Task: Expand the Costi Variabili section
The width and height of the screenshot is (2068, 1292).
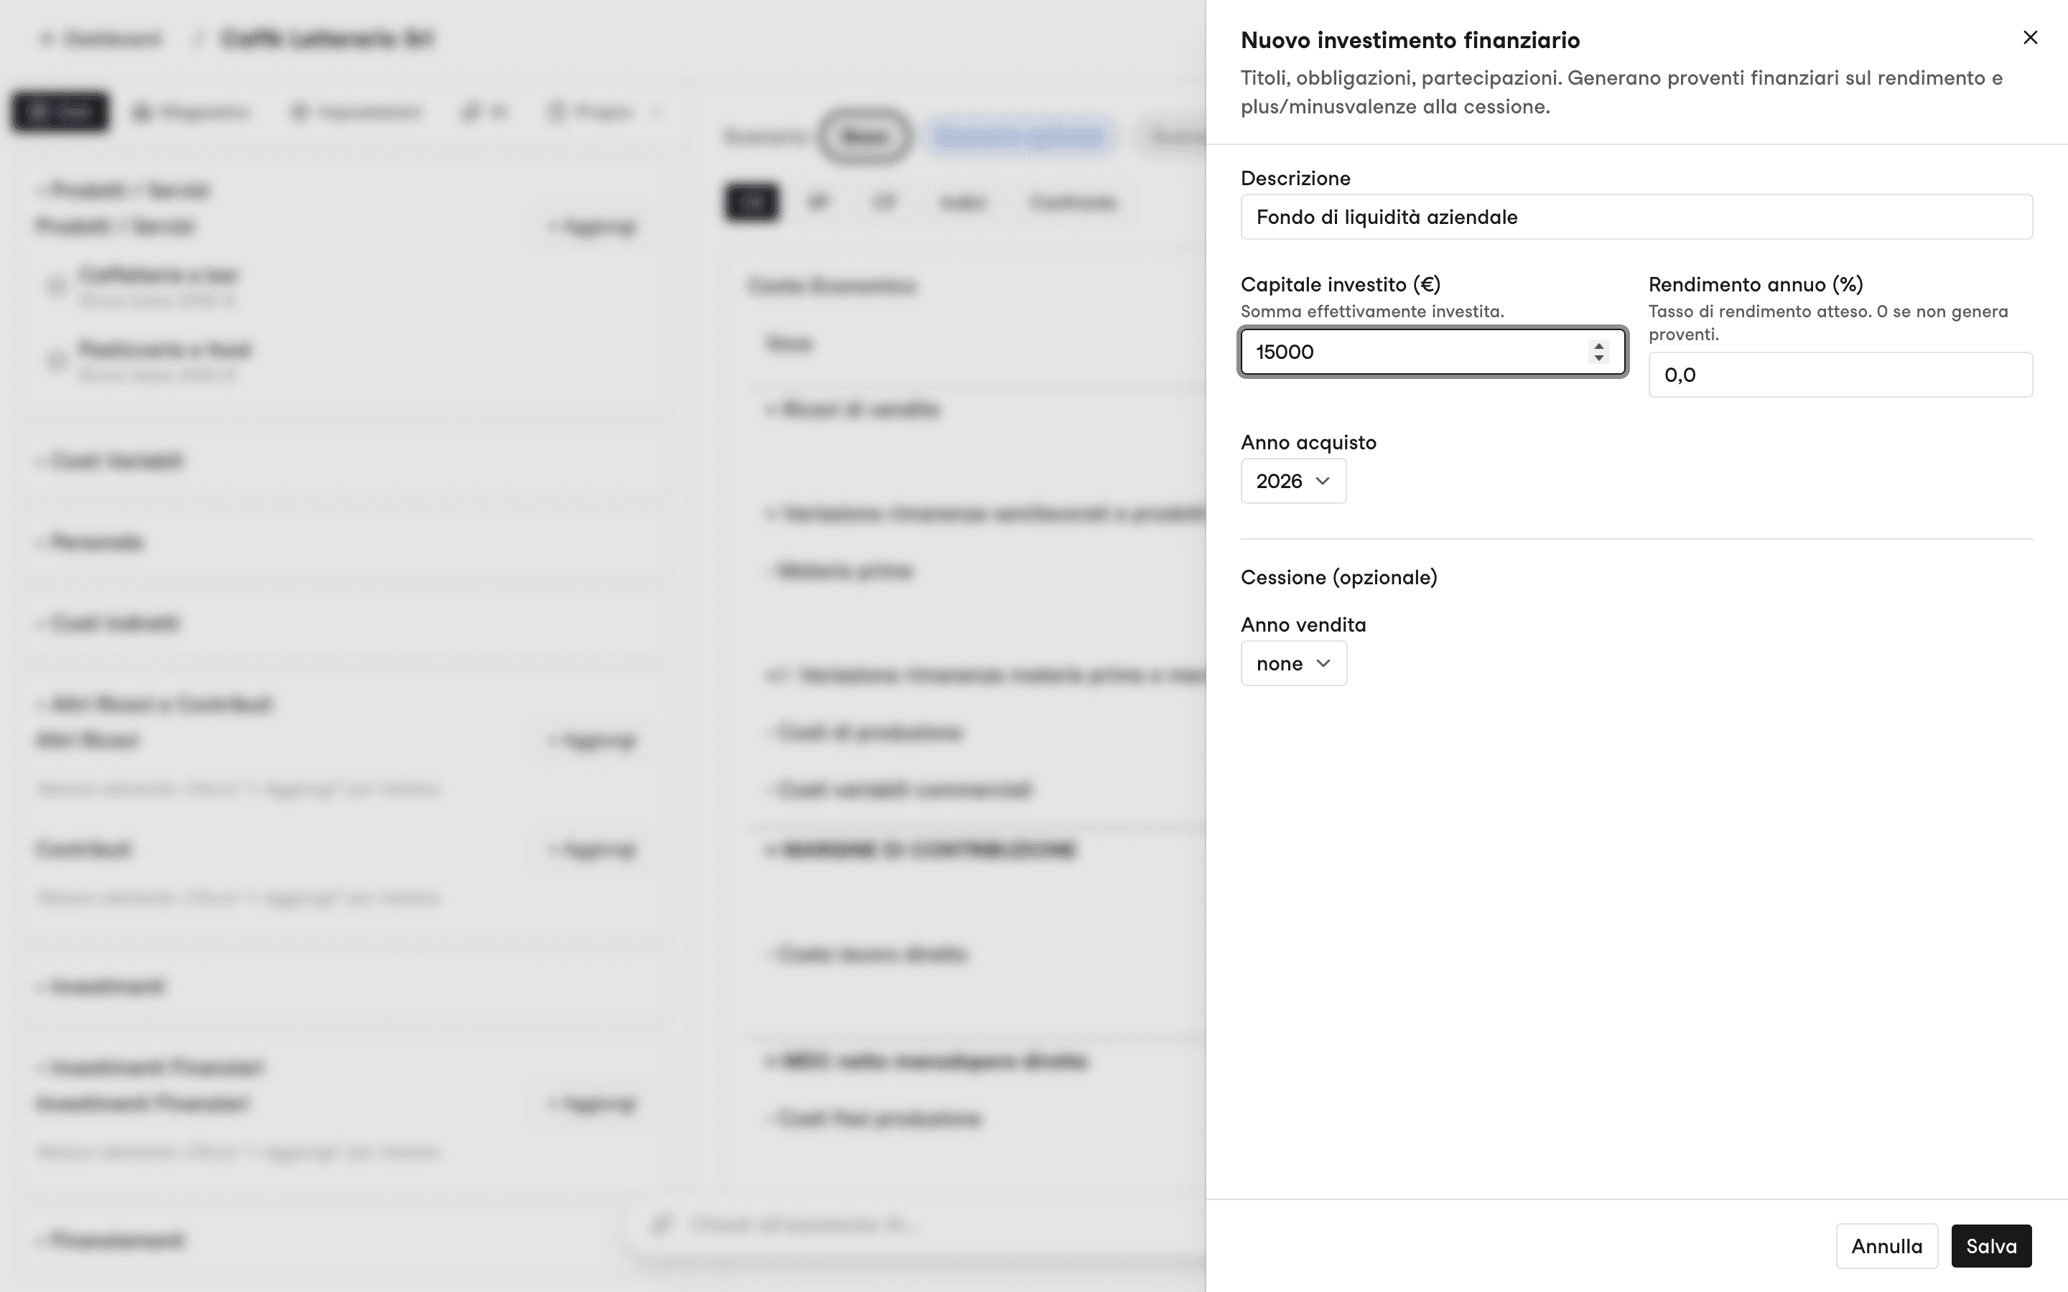Action: click(x=111, y=462)
